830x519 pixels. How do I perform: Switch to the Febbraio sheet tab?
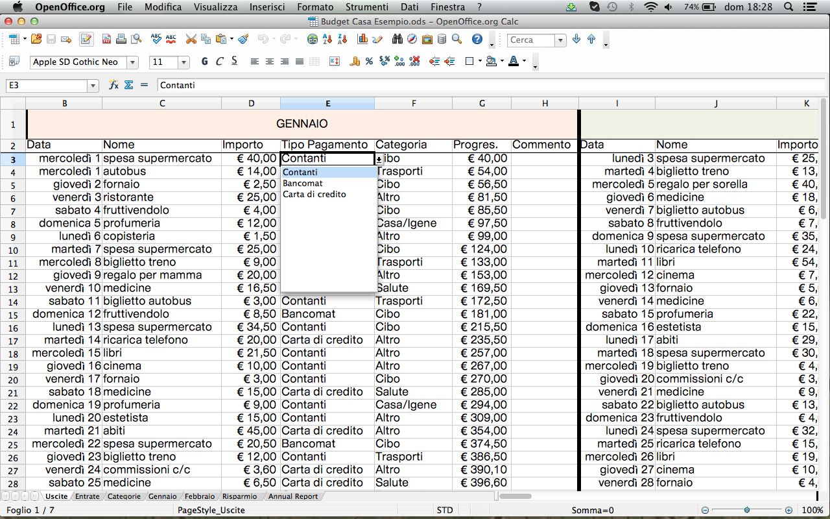[200, 496]
